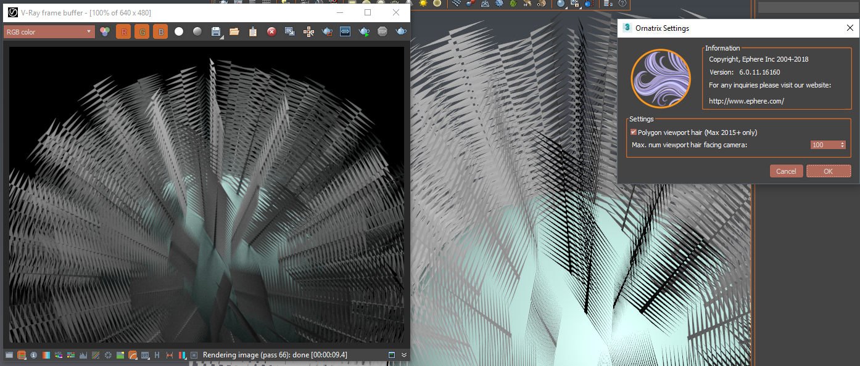This screenshot has width=860, height=366.
Task: Click the max viewport hair spinner arrows
Action: (x=842, y=145)
